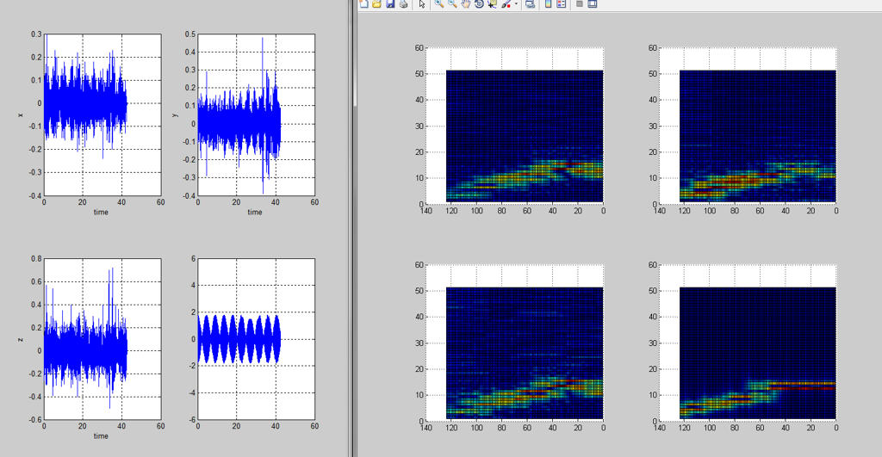Screen dimensions: 882x457
Task: Click the 'time' label under the x plot
Action: 102,213
